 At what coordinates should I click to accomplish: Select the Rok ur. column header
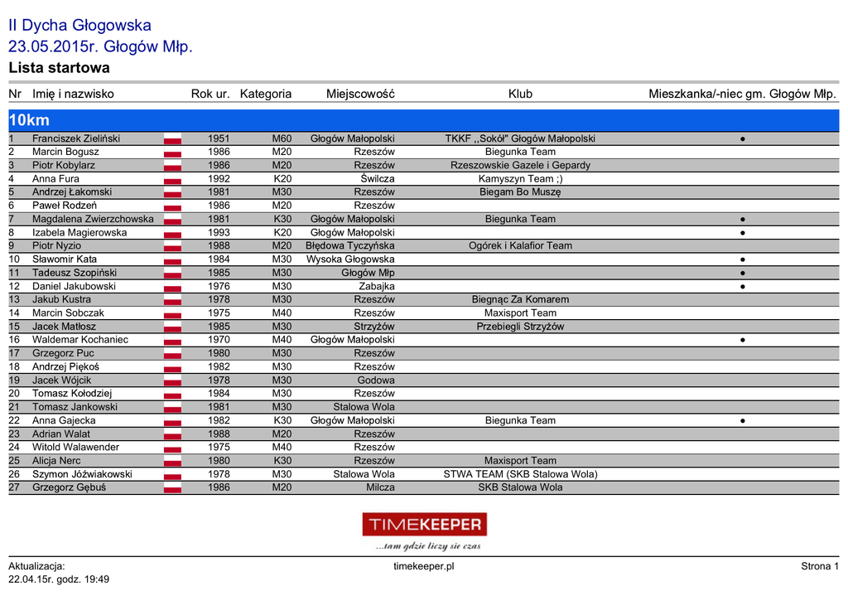[210, 95]
